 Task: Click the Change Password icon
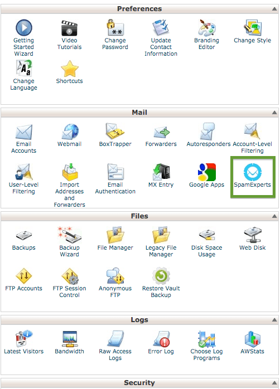pos(115,27)
